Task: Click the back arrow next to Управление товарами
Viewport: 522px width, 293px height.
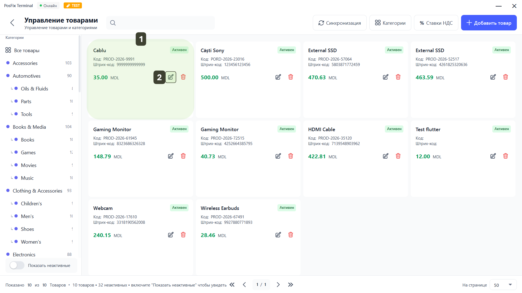Action: coord(12,23)
